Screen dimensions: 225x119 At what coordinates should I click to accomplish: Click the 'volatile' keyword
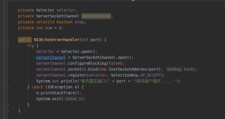[45, 22]
